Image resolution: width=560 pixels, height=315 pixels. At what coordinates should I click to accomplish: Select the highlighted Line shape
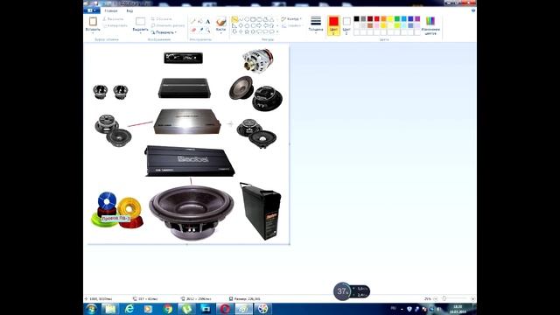pyautogui.click(x=234, y=19)
